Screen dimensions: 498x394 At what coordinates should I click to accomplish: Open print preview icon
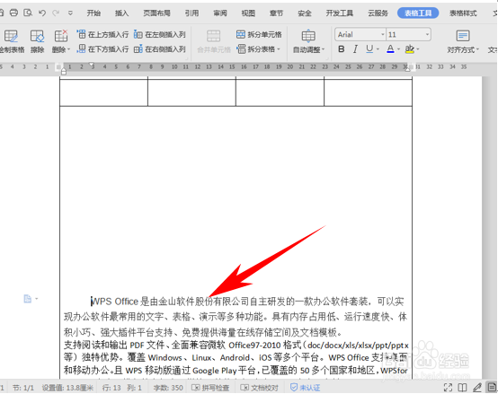coord(28,13)
